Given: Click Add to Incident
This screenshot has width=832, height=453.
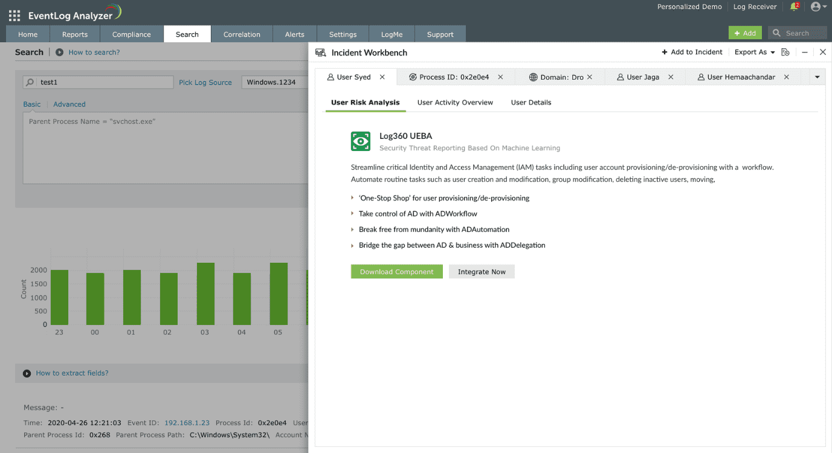Looking at the screenshot, I should (x=692, y=53).
